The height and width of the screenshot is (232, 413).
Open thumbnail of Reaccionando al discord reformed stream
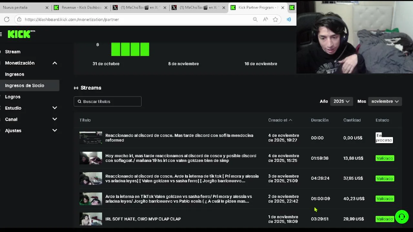[x=91, y=138]
